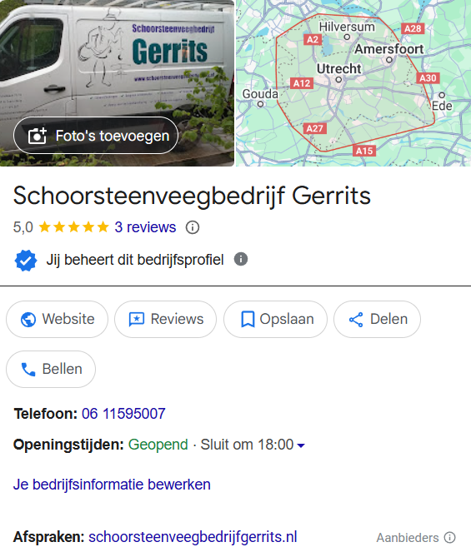The image size is (471, 547).
Task: Click the phone icon in Bellen button
Action: click(x=28, y=370)
